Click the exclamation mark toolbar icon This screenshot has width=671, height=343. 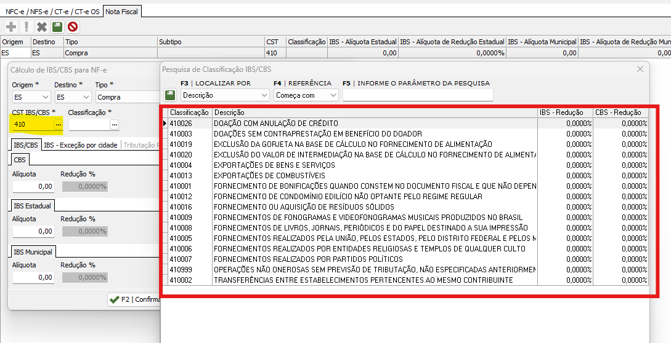click(x=26, y=26)
